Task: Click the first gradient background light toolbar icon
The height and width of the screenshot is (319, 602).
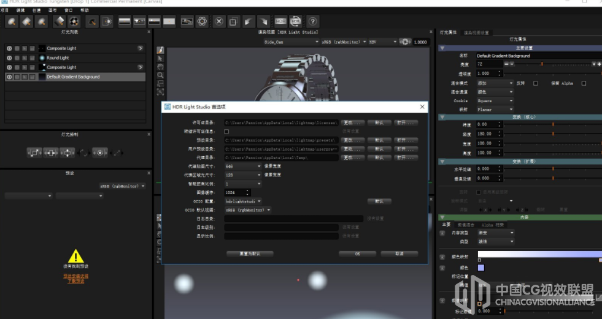Action: pos(125,21)
